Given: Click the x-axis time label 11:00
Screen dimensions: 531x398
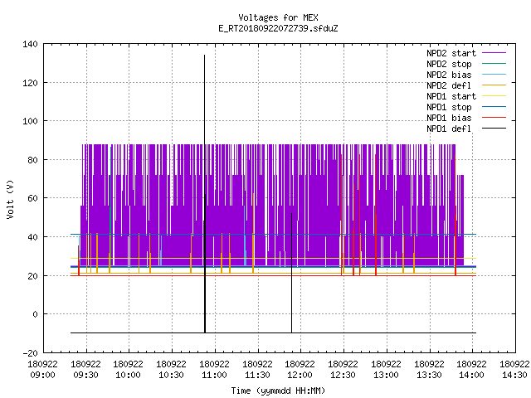Looking at the screenshot, I should point(214,375).
